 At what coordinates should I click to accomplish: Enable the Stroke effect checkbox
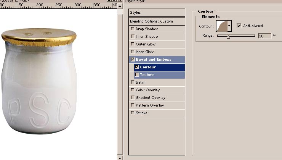[x=133, y=113]
